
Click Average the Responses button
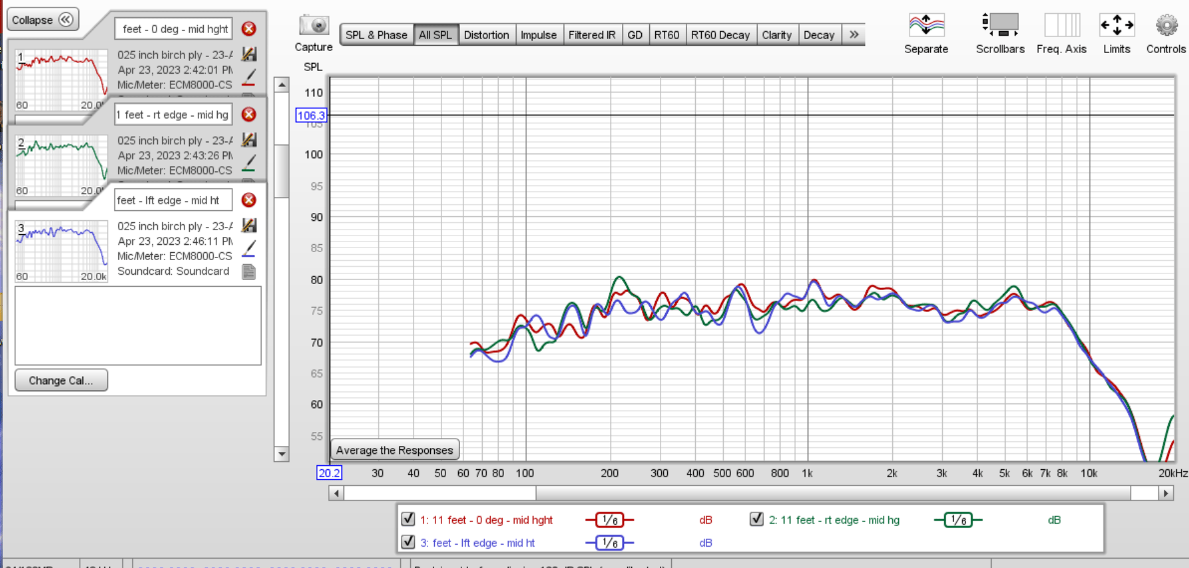pos(394,450)
